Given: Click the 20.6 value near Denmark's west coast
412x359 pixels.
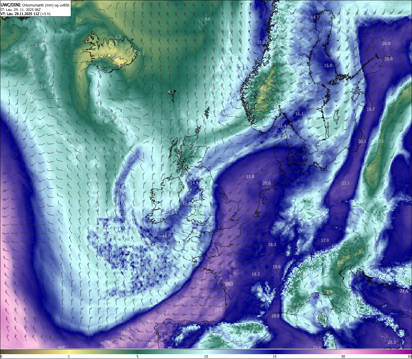Looking at the screenshot, I should click(x=267, y=183).
